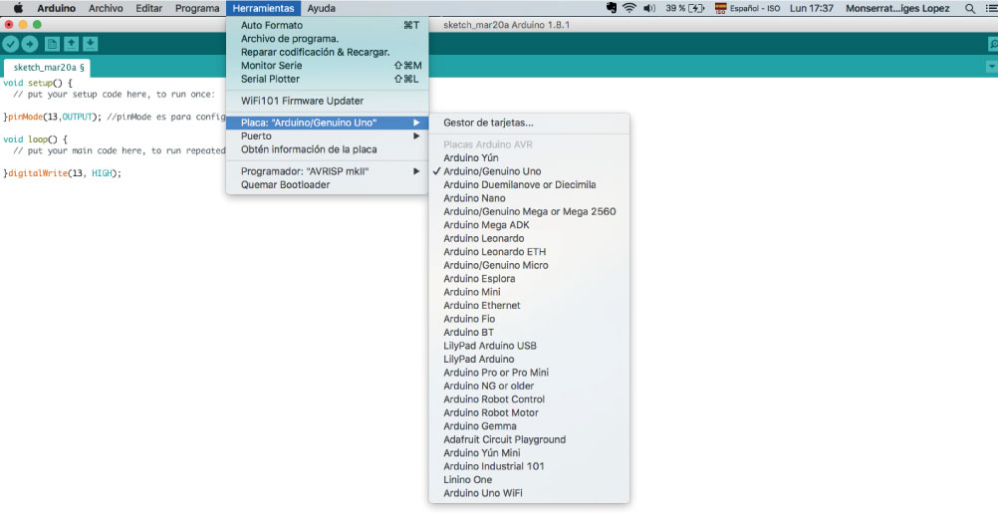Open the Ayuda menu

[322, 8]
